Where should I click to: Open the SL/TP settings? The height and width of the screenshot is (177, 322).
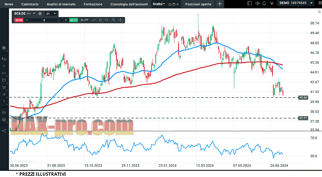click(x=84, y=20)
